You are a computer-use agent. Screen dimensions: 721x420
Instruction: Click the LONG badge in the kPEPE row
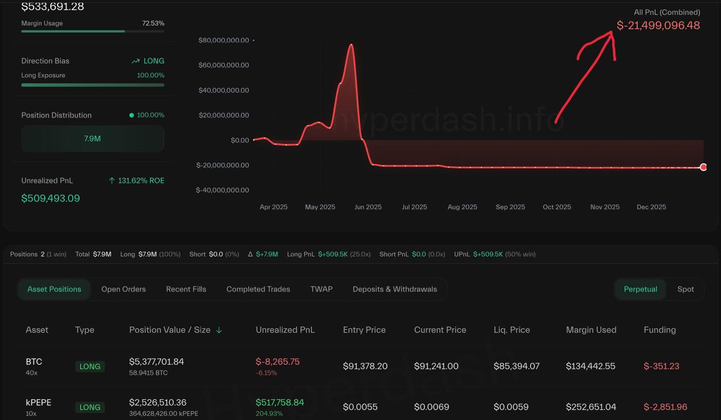pos(90,407)
